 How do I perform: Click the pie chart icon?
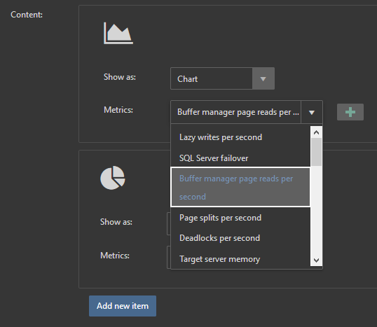(113, 178)
